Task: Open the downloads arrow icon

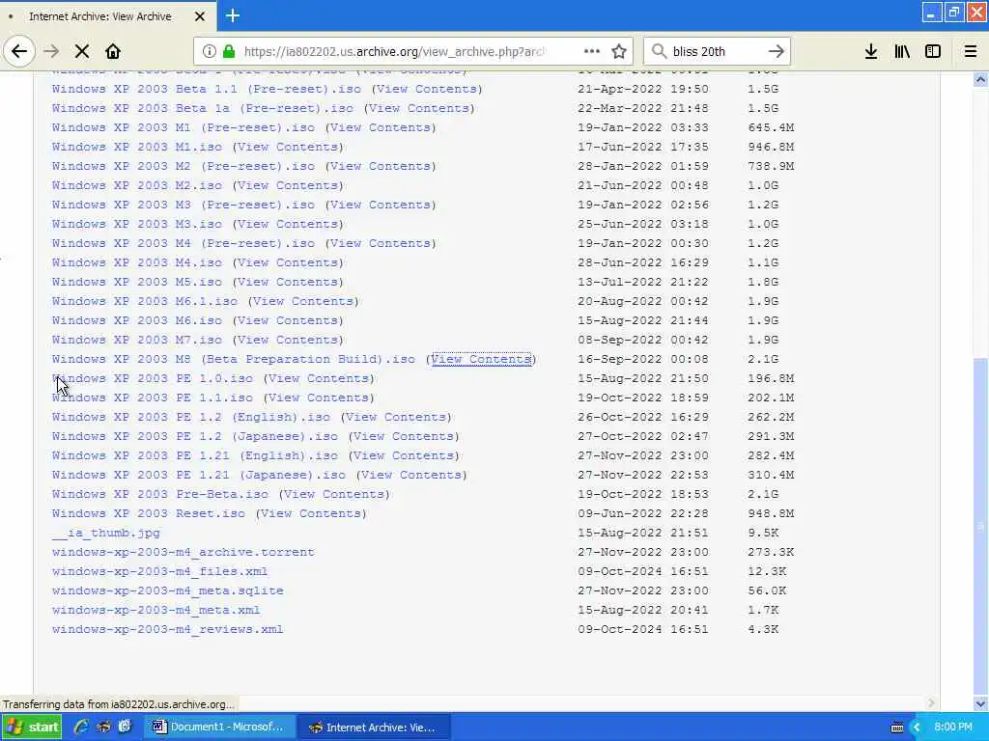Action: (871, 51)
